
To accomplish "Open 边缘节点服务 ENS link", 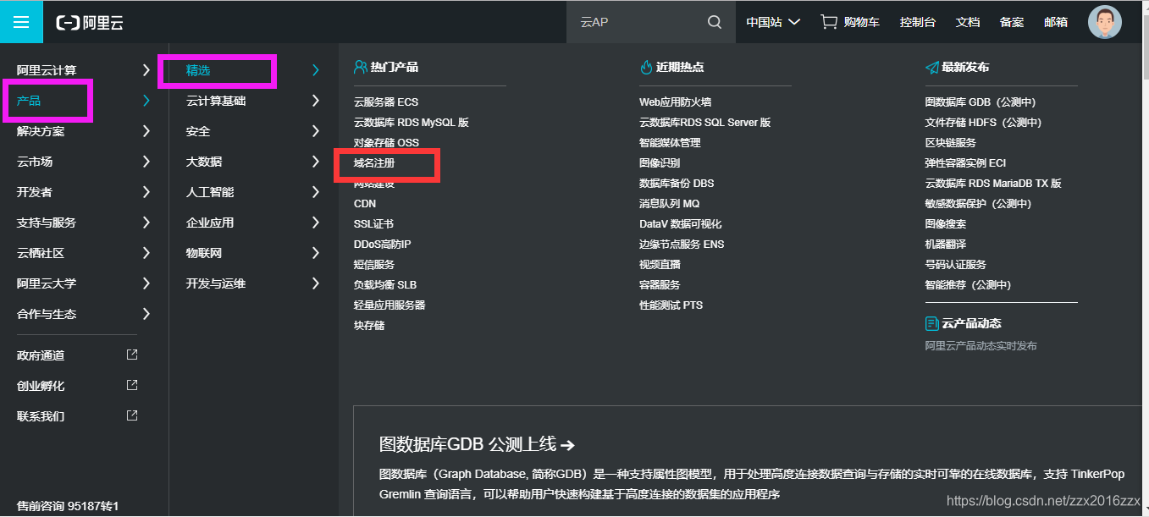I will (x=682, y=245).
